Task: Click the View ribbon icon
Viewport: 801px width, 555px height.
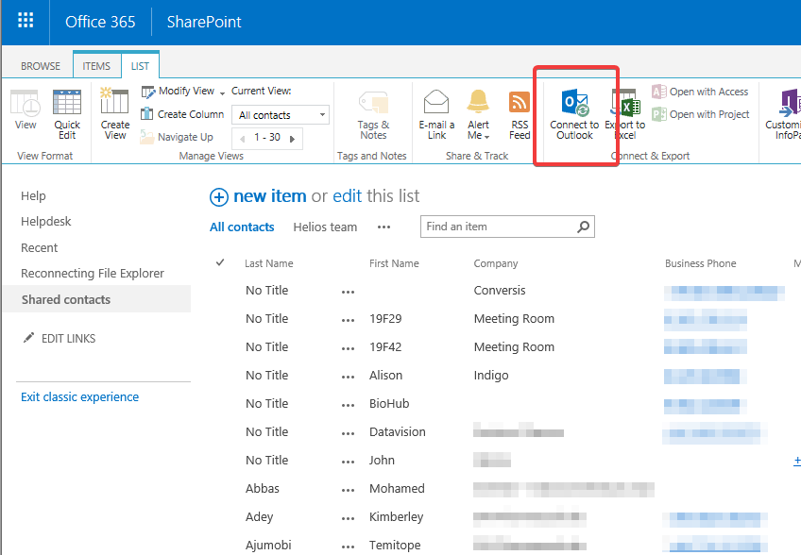Action: tap(26, 109)
